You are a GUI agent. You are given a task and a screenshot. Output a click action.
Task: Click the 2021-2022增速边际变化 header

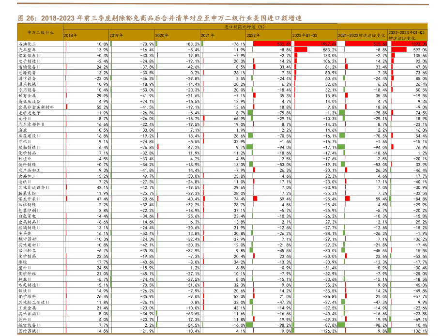click(361, 35)
